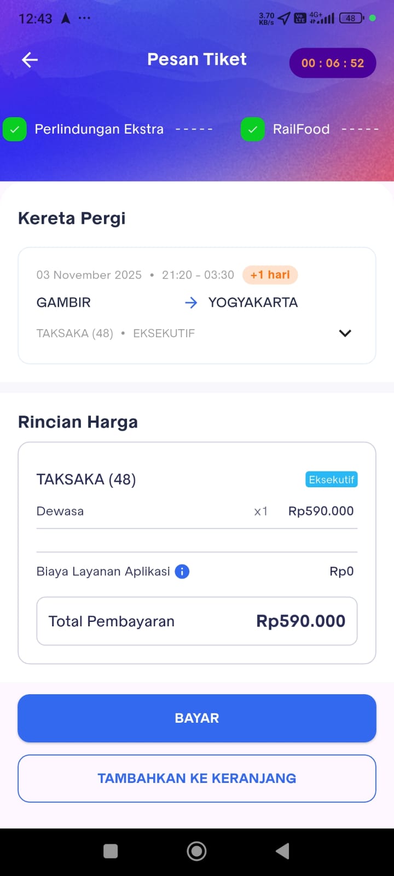Tap the route arrow between stations
Image resolution: width=394 pixels, height=876 pixels.
point(191,303)
